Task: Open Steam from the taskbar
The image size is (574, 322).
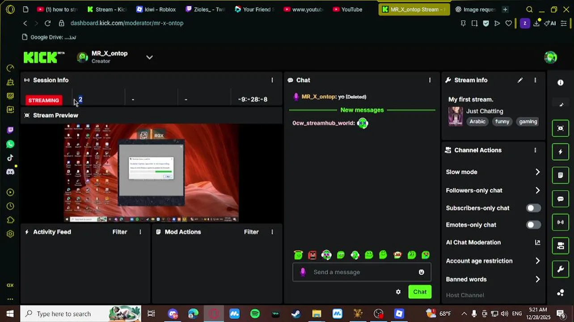Action: click(x=296, y=314)
